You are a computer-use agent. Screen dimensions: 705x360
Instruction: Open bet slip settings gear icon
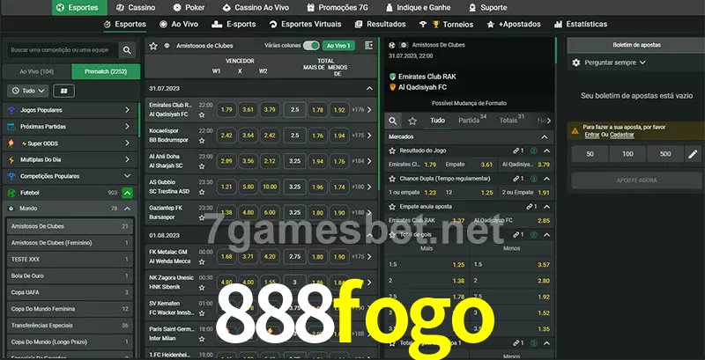[x=576, y=62]
